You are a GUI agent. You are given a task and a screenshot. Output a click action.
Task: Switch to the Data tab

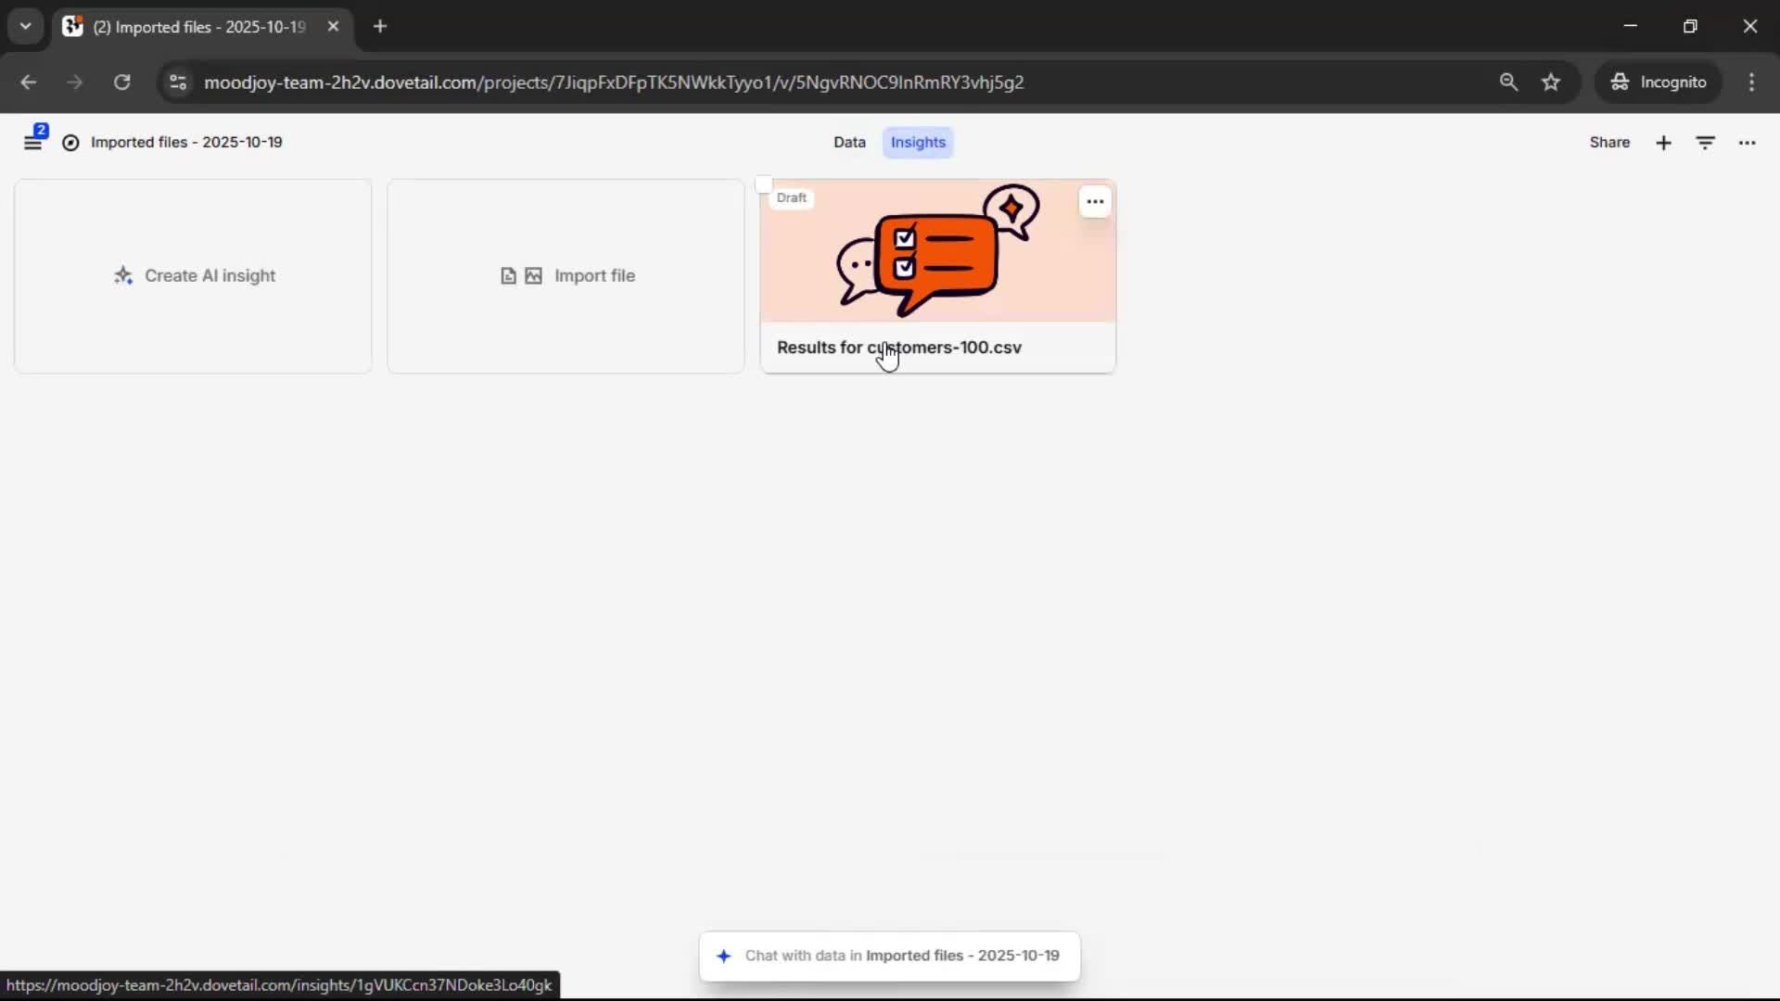coord(848,143)
